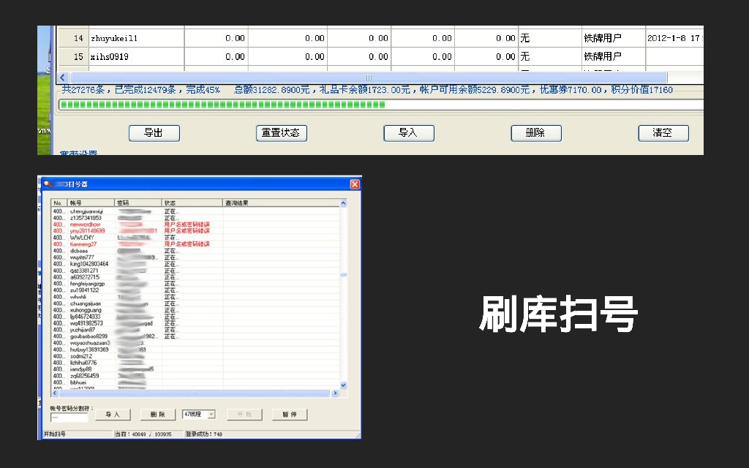This screenshot has height=468, width=749.
Task: Select account wq491982573
Action: click(x=86, y=323)
